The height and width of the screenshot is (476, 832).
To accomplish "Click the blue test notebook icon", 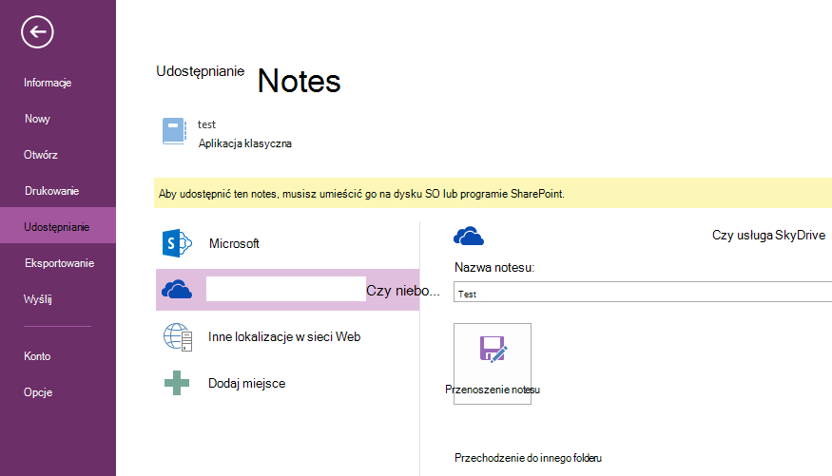I will pyautogui.click(x=174, y=131).
